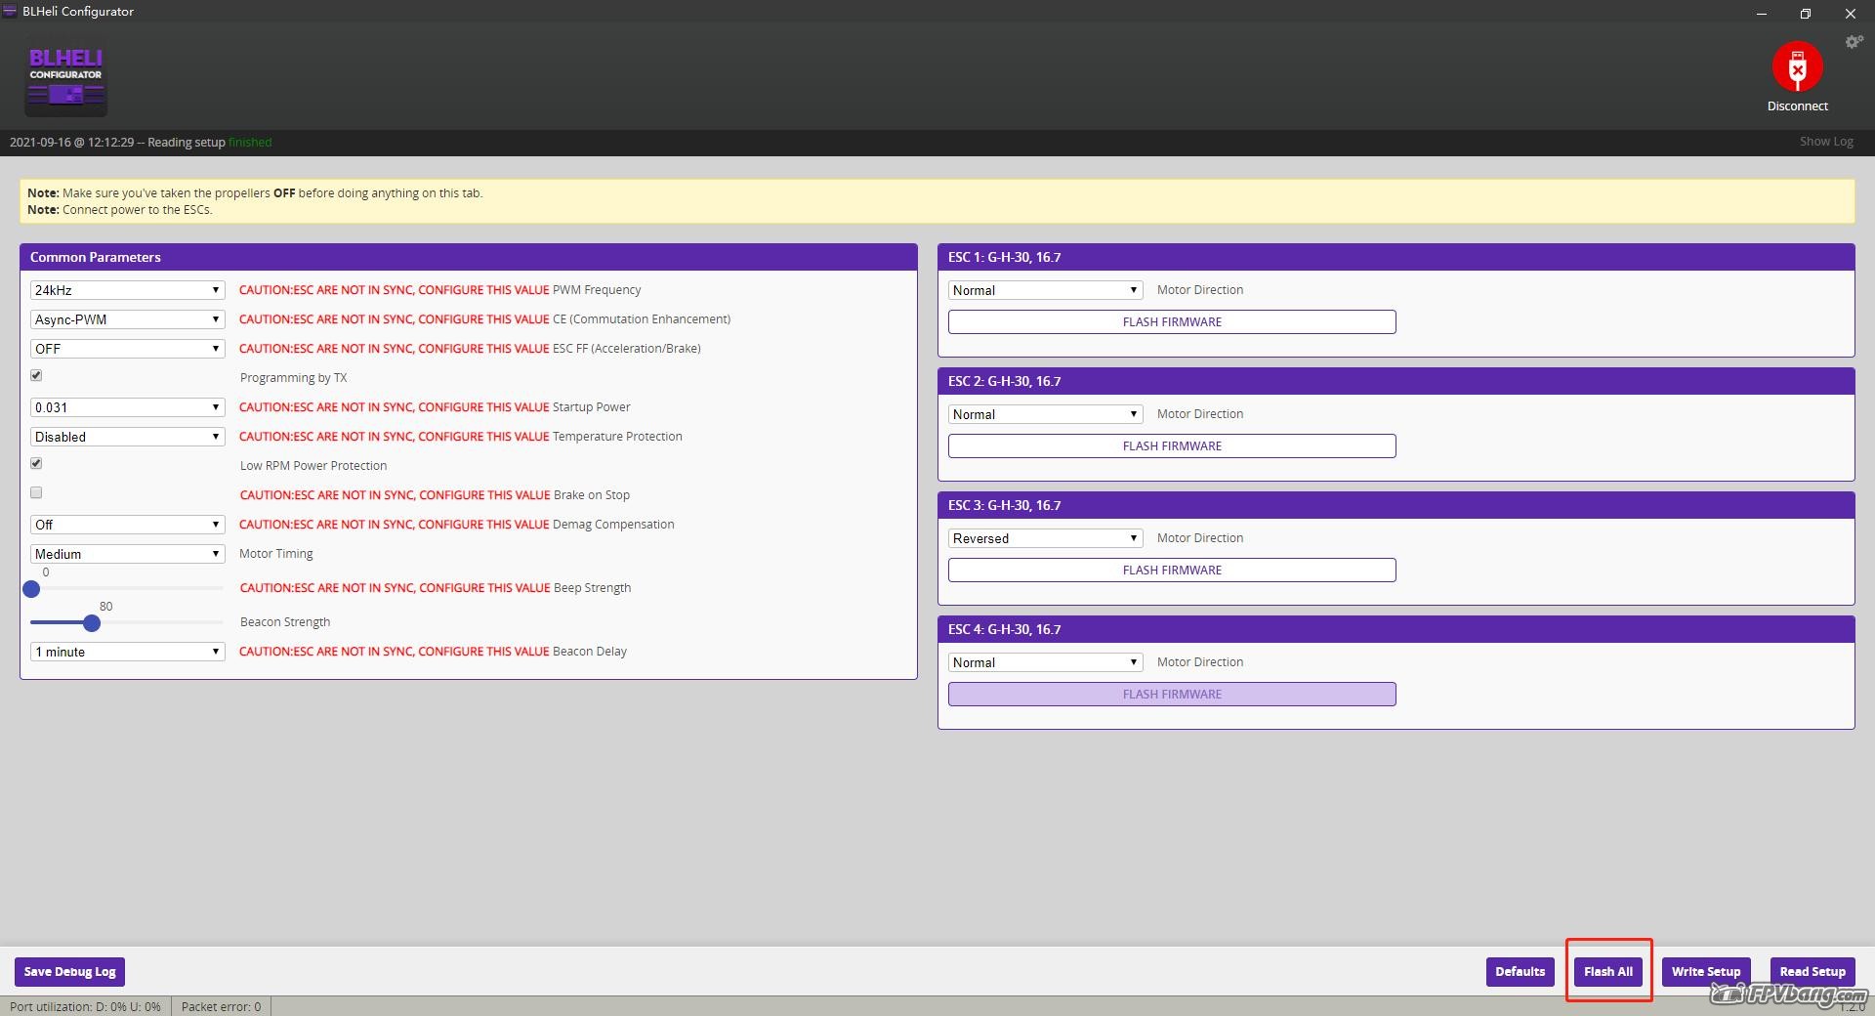The width and height of the screenshot is (1875, 1016).
Task: Open ESC 1 Motor Direction dropdown
Action: coord(1046,290)
